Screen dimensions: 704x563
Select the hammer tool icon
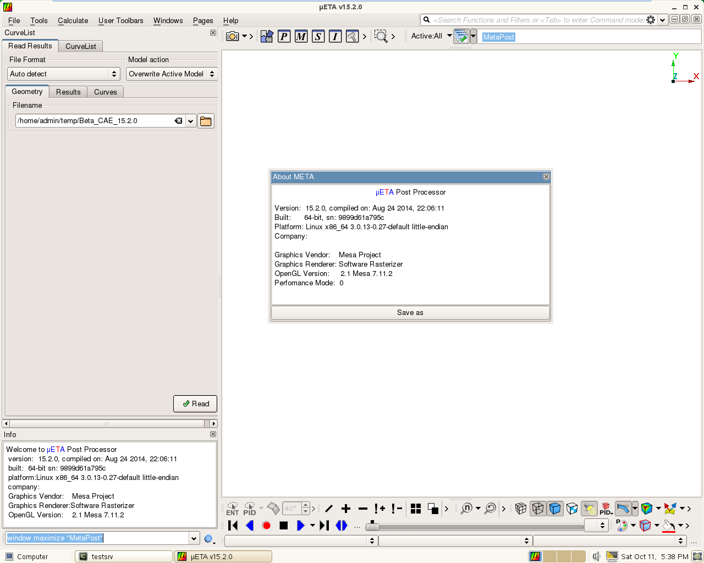click(352, 36)
